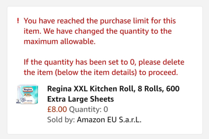
Task: Click the '600' at the end of the title
Action: tap(172, 89)
